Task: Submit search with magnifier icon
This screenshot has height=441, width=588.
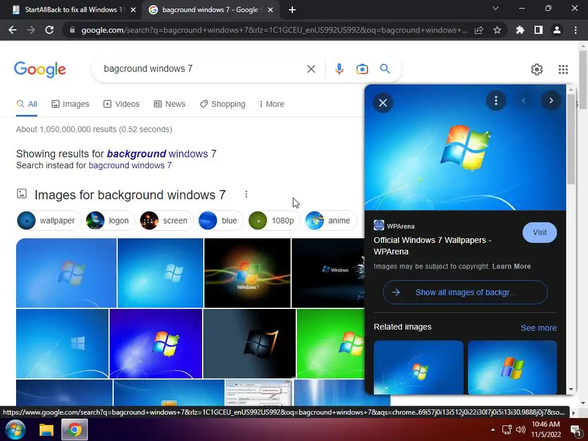Action: coord(385,69)
